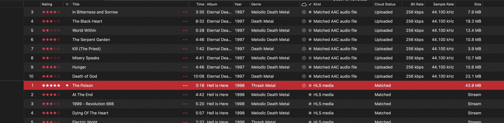
Task: Sort by the Cloud Status column
Action: [x=385, y=4]
